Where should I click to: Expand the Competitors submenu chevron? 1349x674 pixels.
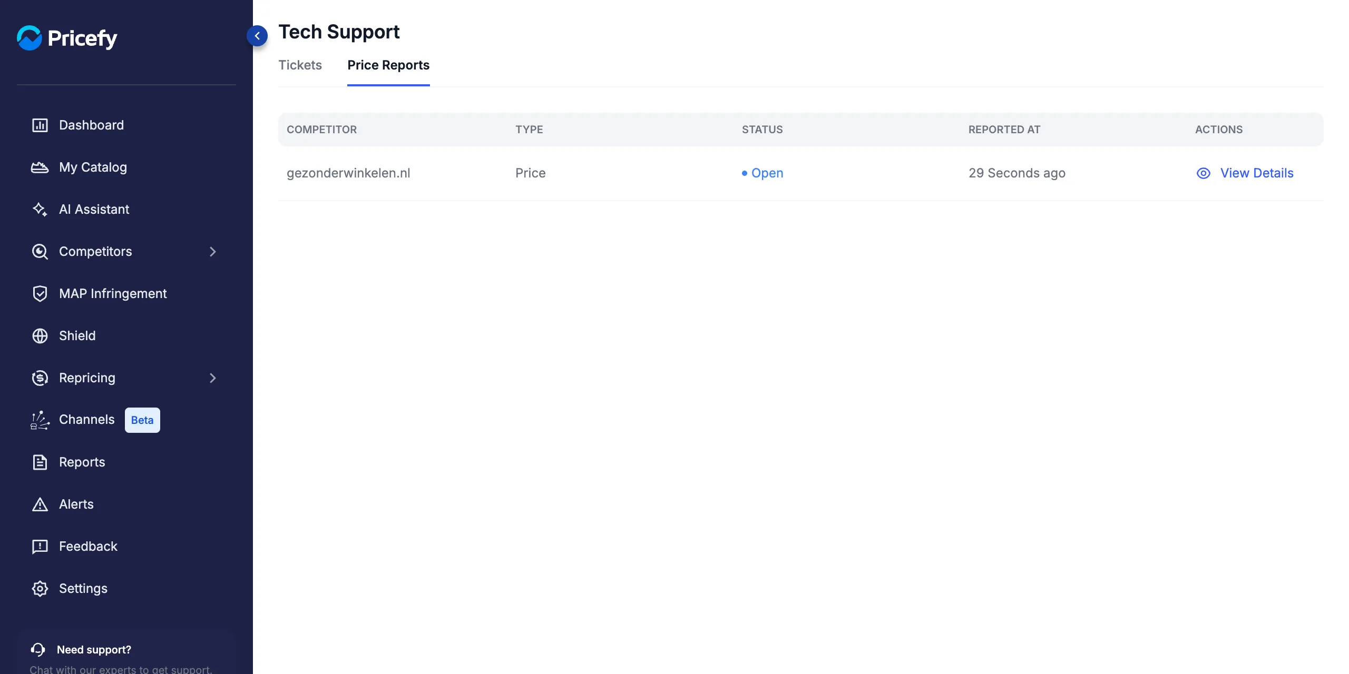[213, 252]
